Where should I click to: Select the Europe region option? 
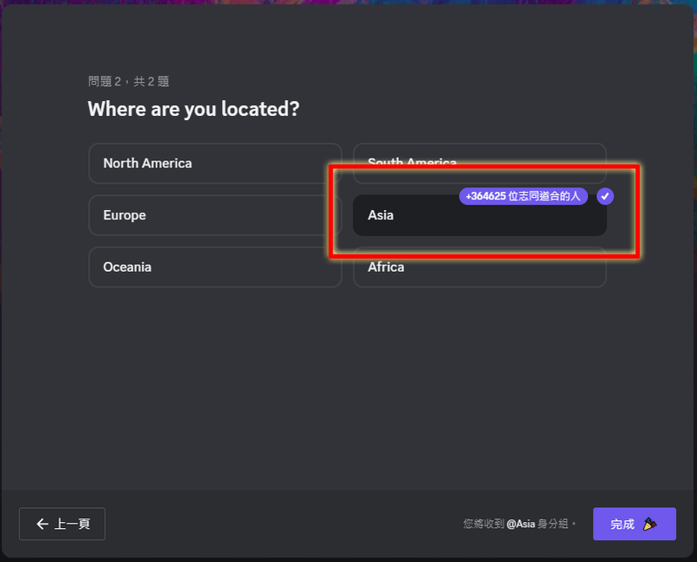coord(215,215)
